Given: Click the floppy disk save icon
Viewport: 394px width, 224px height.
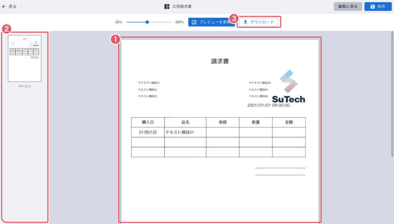Looking at the screenshot, I should [x=372, y=7].
